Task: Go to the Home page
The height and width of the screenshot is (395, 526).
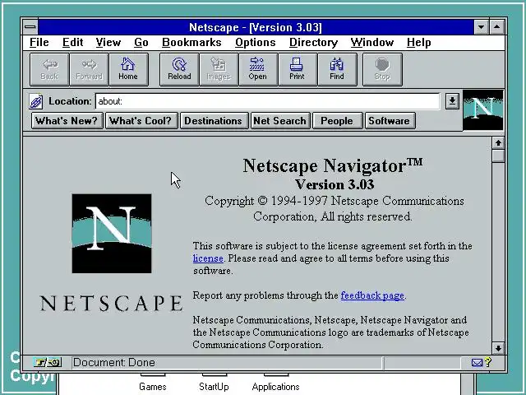Action: 128,69
